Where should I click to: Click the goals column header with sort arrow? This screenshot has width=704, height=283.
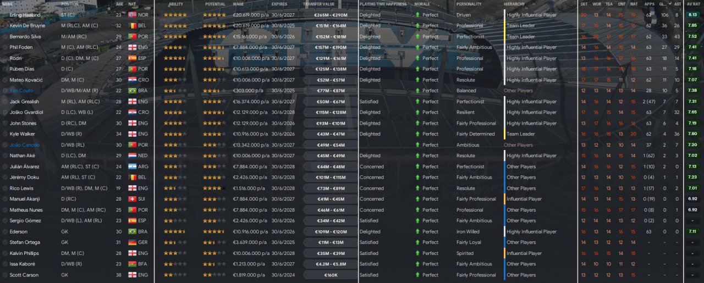click(x=664, y=4)
